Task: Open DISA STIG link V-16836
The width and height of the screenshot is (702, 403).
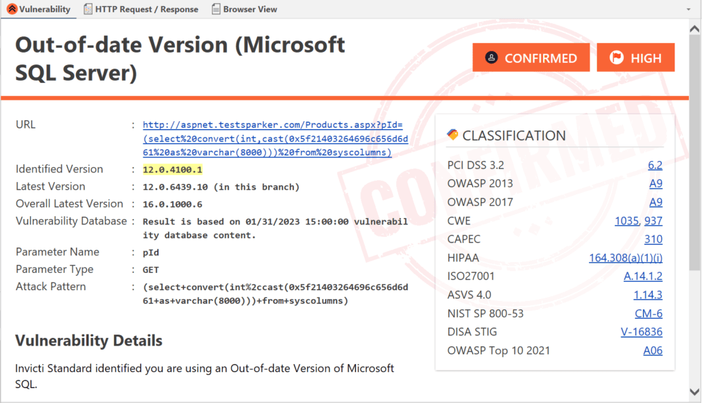Action: click(x=641, y=332)
